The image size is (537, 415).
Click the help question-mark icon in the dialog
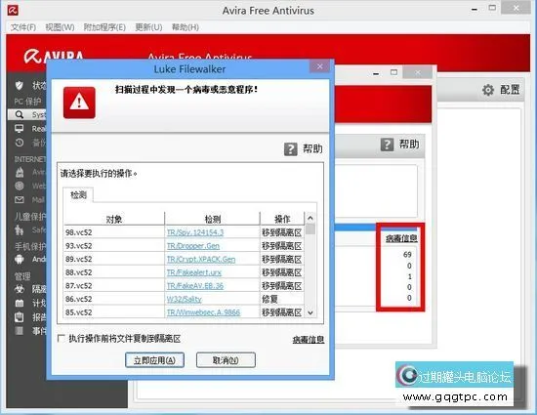(290, 149)
